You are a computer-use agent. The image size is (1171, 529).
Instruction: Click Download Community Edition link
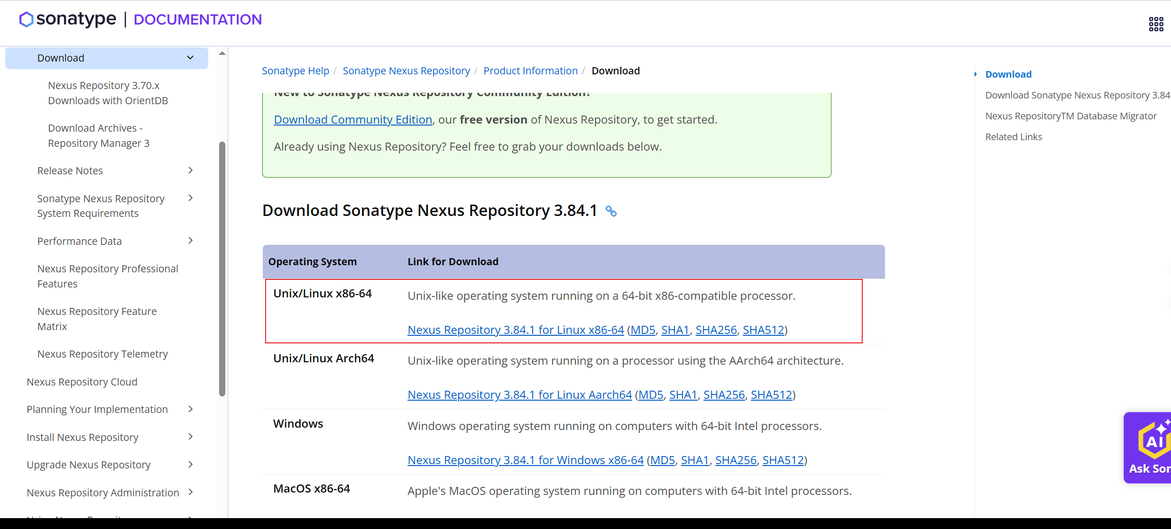[353, 119]
